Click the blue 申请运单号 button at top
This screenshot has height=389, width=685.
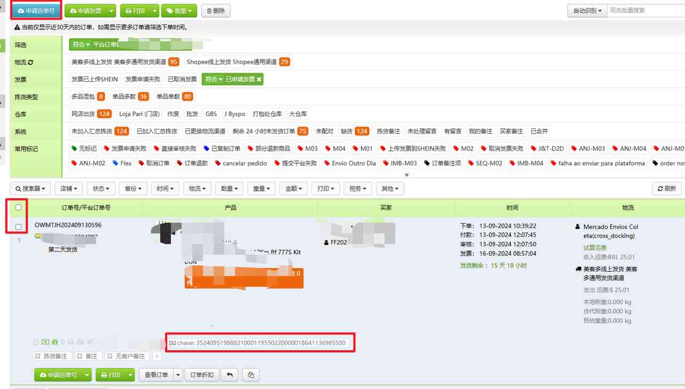36,11
